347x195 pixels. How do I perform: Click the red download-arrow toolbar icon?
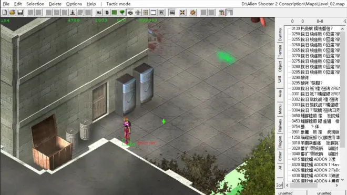(73, 13)
